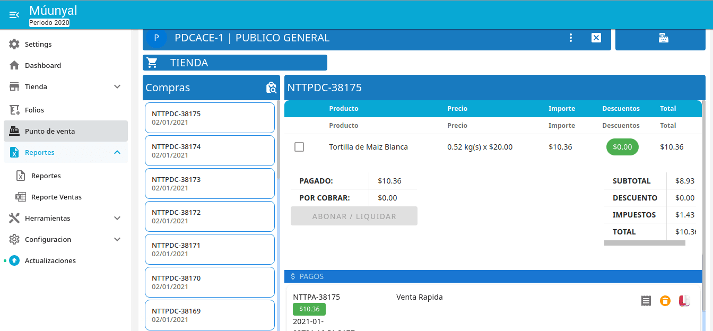
Task: Click the Folios icon in the sidebar
Action: [x=14, y=110]
